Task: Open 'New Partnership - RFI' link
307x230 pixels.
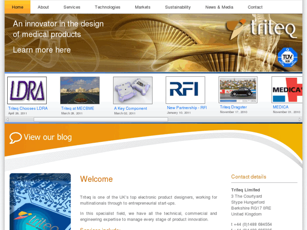Action: 187,108
